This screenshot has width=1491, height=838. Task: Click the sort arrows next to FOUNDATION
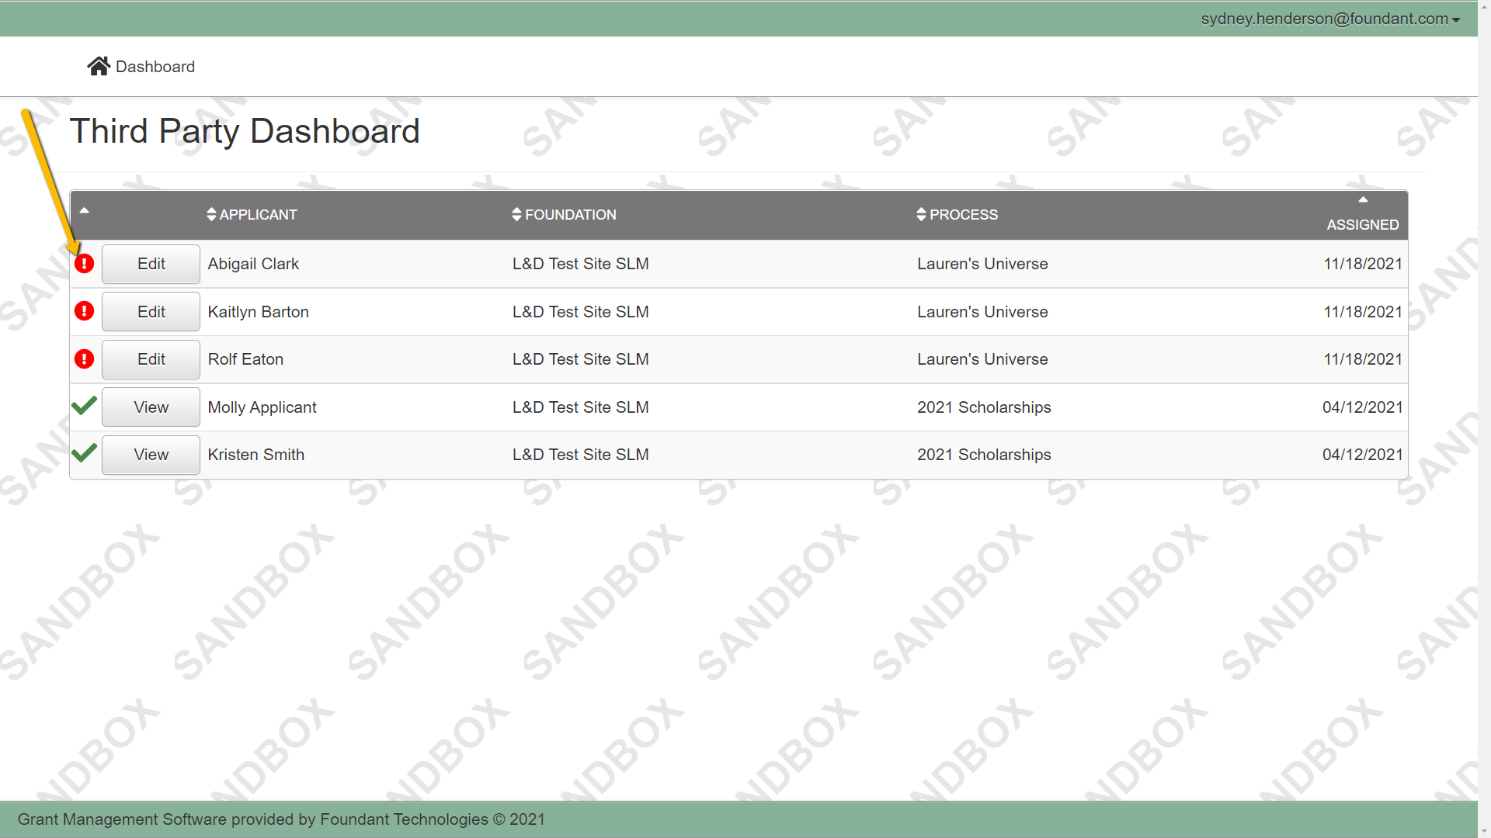[x=516, y=214]
